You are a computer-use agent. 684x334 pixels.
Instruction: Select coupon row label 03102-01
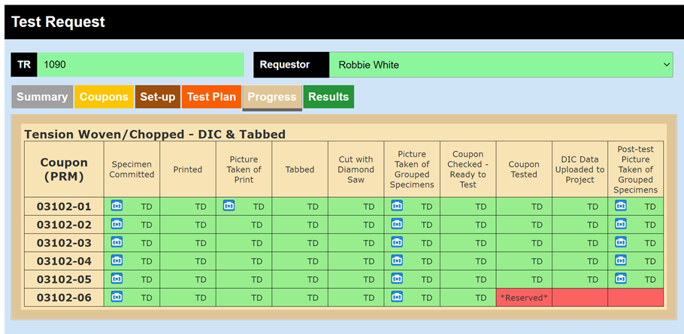(64, 206)
